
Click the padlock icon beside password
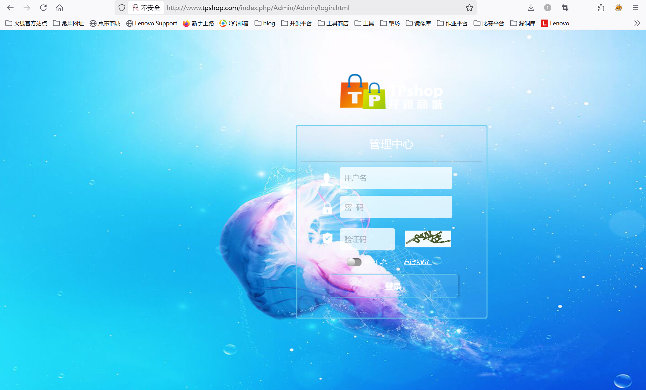(327, 208)
